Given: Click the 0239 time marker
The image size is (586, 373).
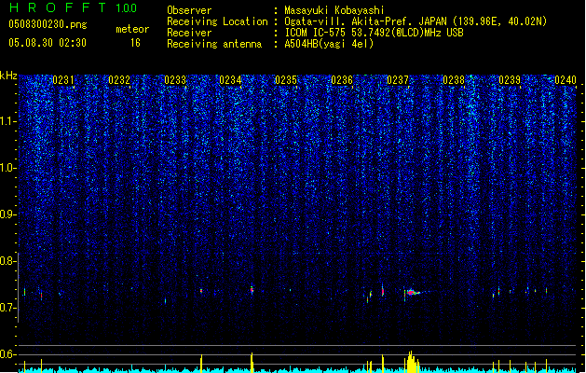Looking at the screenshot, I should 510,80.
